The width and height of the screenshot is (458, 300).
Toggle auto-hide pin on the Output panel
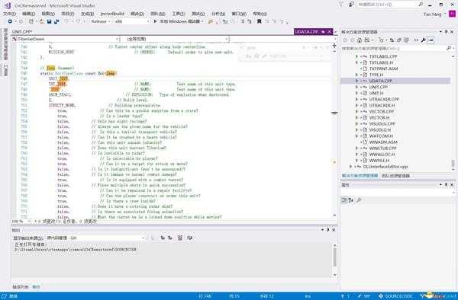click(x=327, y=230)
